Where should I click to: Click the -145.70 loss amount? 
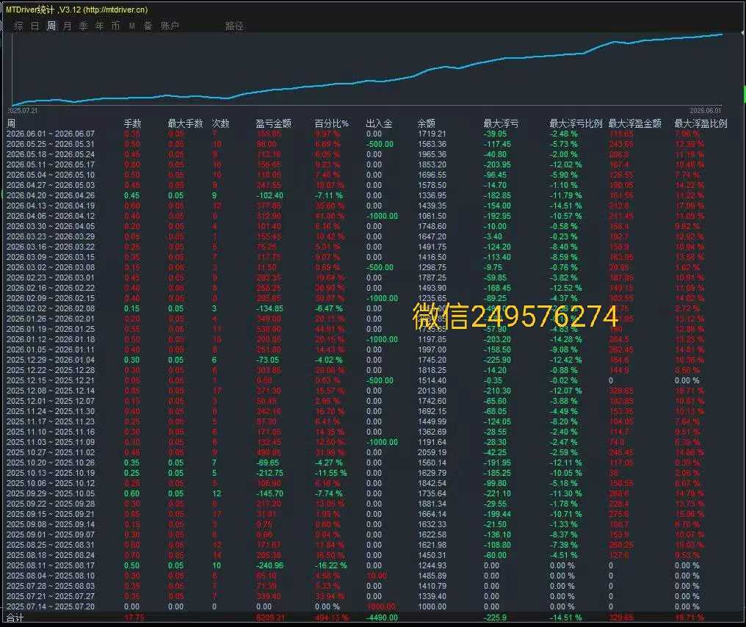coord(269,494)
